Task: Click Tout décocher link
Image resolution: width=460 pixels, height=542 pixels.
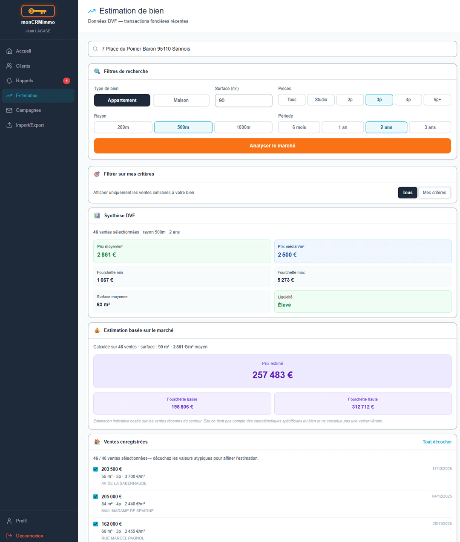Action: tap(437, 442)
